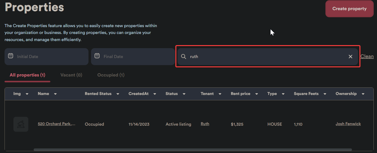Screen dimensions: 377x153
Task: Clear search text with the X icon
Action: (350, 56)
